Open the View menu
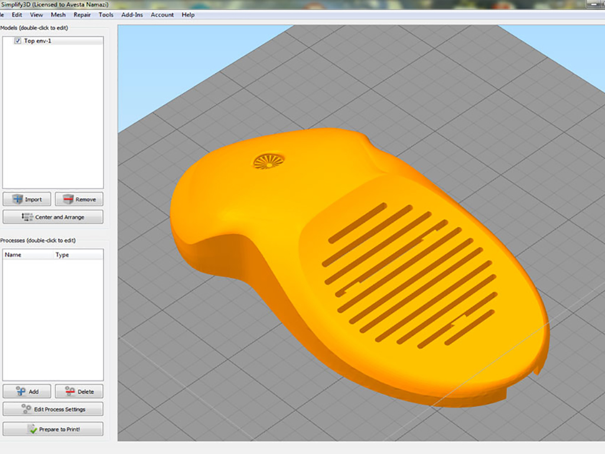The height and width of the screenshot is (454, 605). pos(36,15)
